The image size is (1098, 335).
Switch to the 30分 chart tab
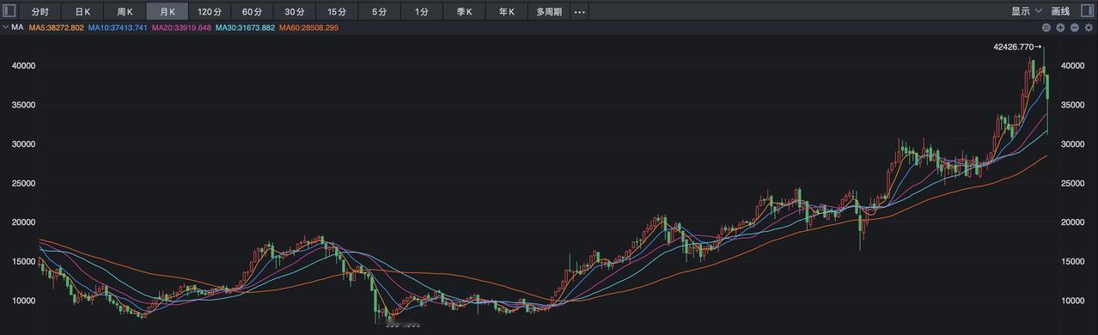coord(295,12)
